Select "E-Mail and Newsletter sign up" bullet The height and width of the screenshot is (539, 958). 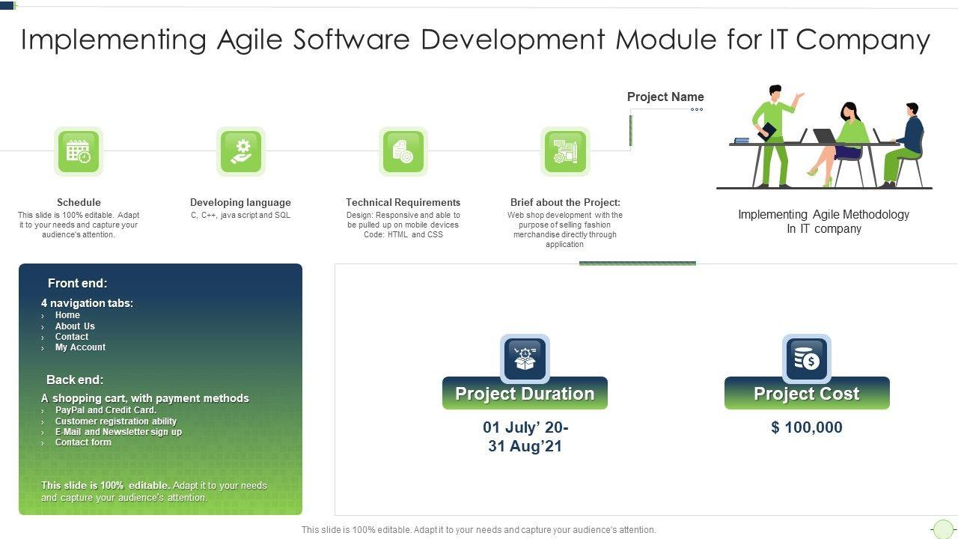coord(118,432)
